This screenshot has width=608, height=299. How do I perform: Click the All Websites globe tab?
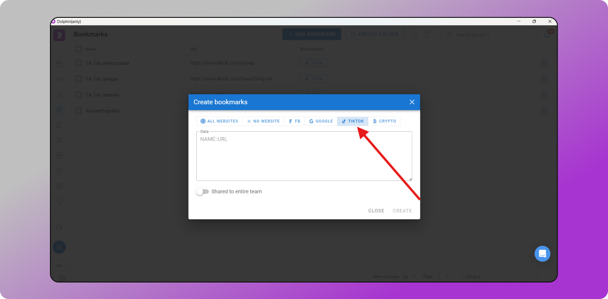[x=219, y=121]
